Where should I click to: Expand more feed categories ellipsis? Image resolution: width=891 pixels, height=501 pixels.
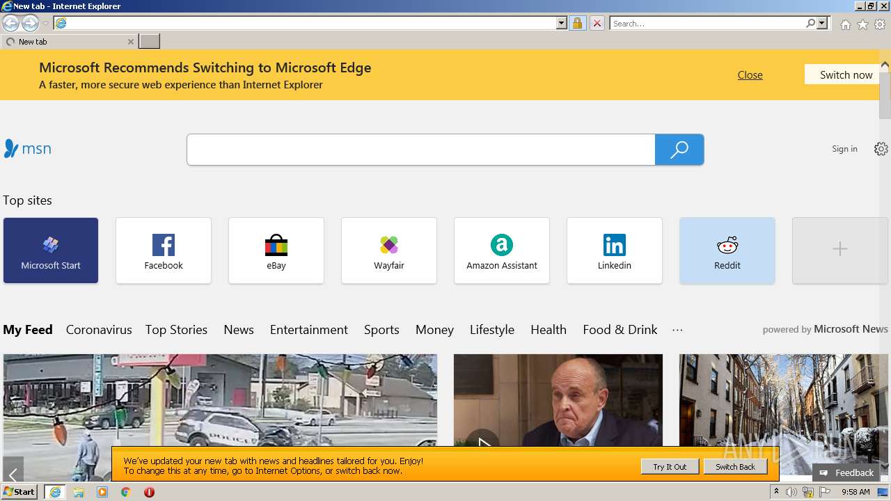(x=677, y=330)
